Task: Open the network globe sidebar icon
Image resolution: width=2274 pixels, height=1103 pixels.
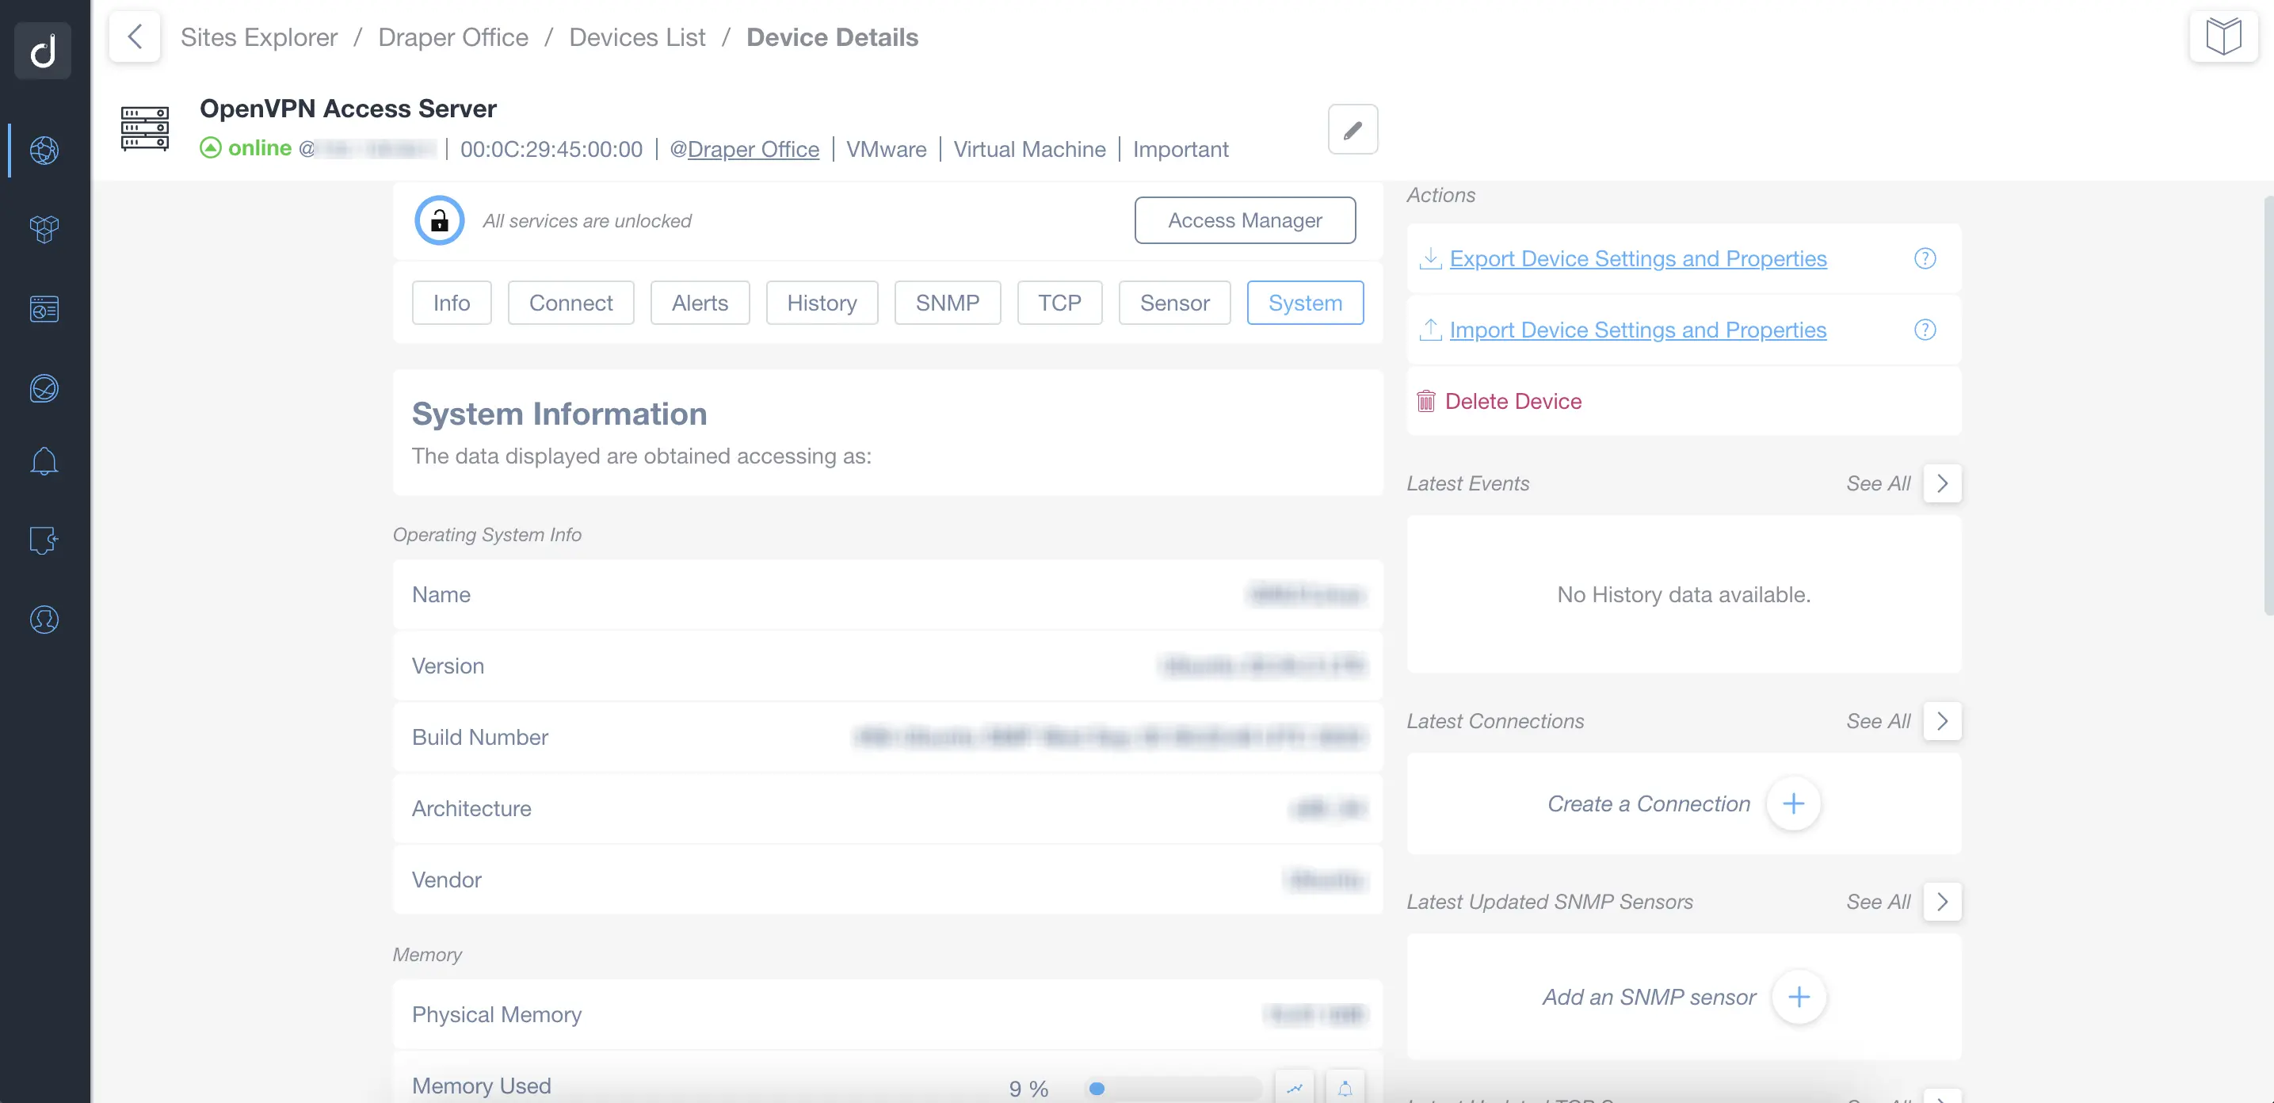Action: pos(44,150)
